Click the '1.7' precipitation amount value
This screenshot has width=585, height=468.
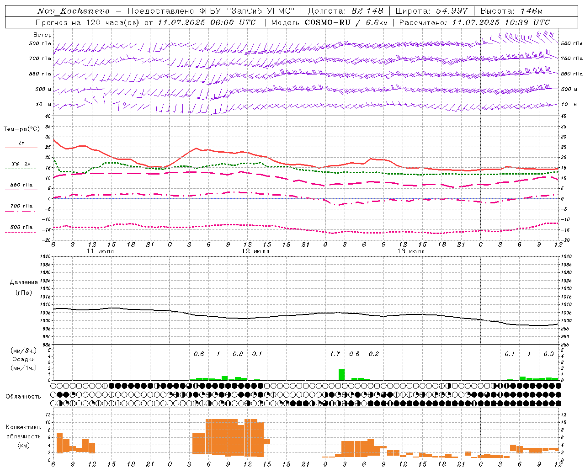click(335, 354)
